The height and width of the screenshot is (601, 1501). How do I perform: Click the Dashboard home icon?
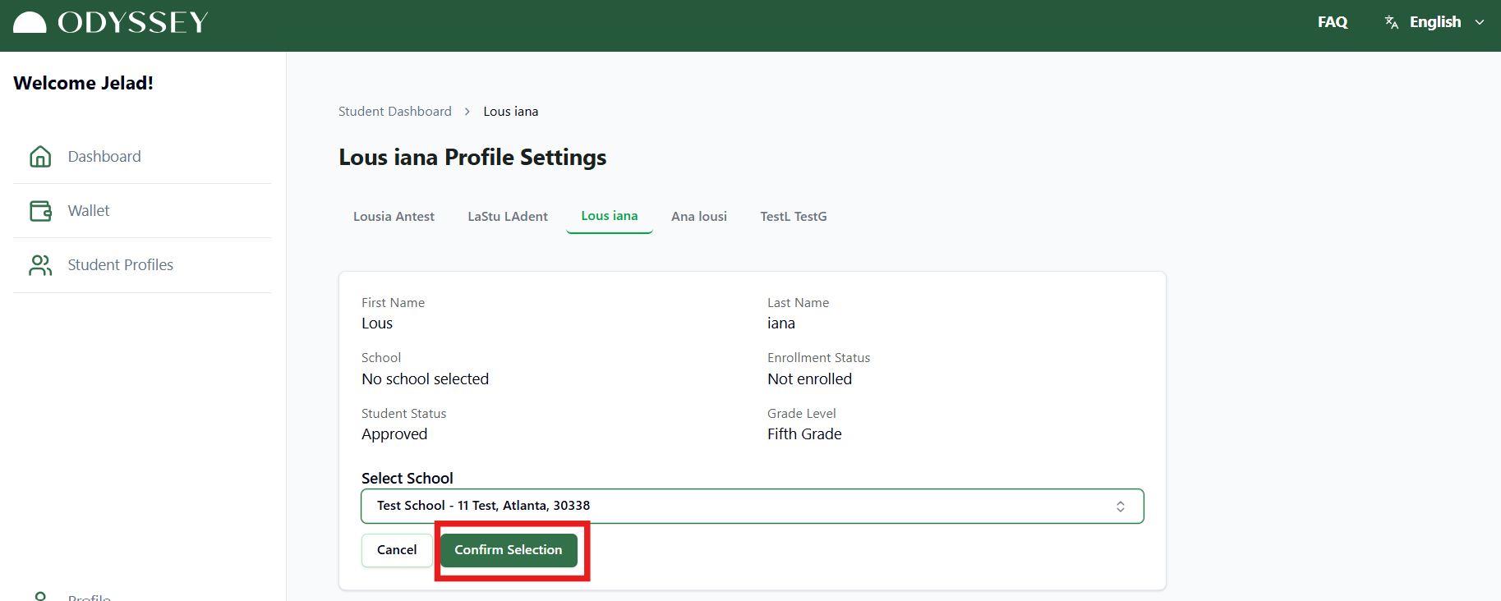[x=40, y=156]
